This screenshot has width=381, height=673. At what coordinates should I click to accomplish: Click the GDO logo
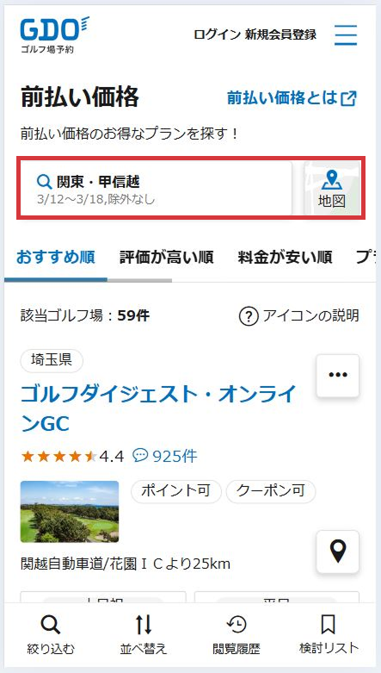click(55, 35)
